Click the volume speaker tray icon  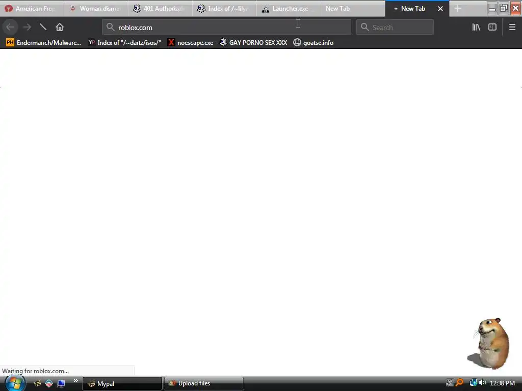[x=482, y=383]
